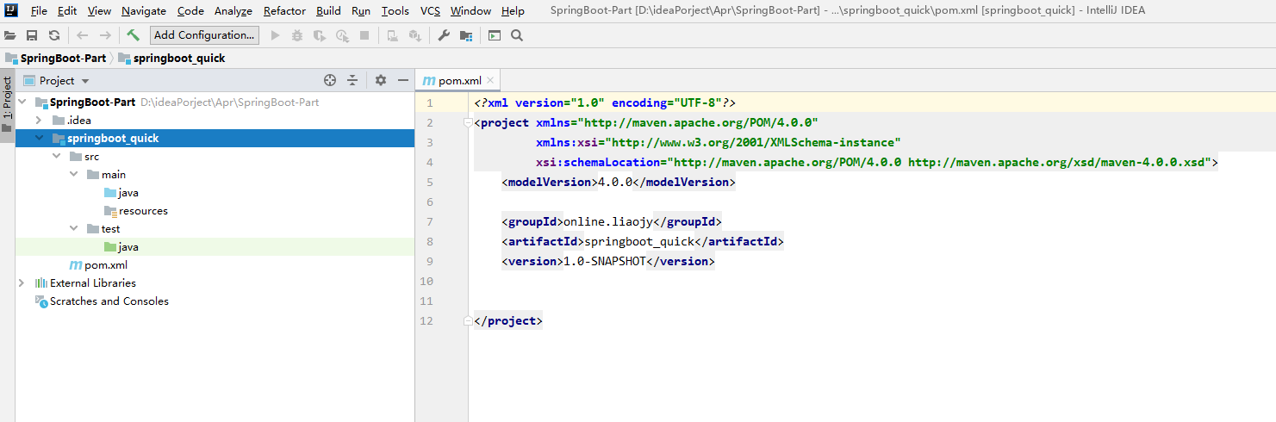Click the Run play icon
Viewport: 1276px width, 422px height.
(x=276, y=35)
